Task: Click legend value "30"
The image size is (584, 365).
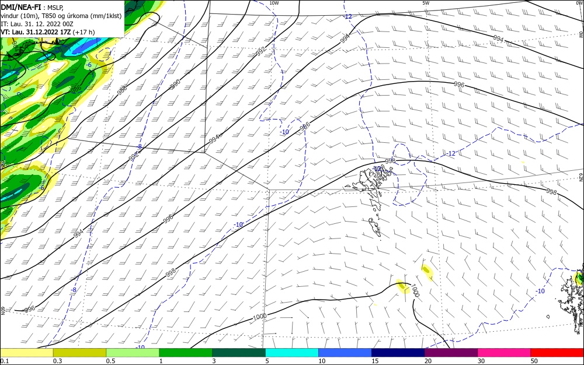Action: [x=481, y=361]
